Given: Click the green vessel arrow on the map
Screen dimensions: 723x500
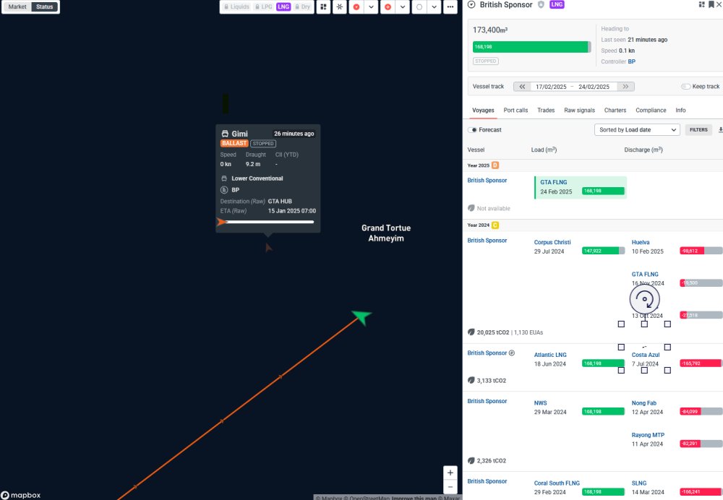Looking at the screenshot, I should pos(362,317).
